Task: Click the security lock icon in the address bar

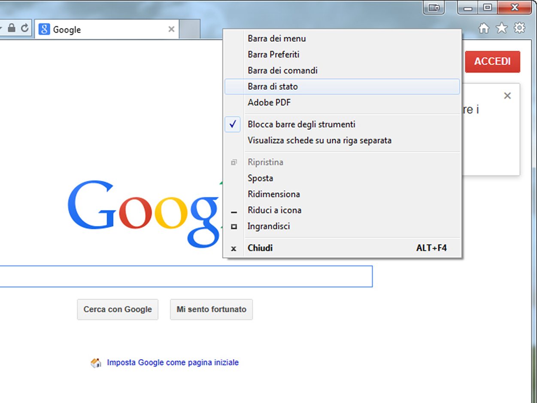Action: (12, 28)
